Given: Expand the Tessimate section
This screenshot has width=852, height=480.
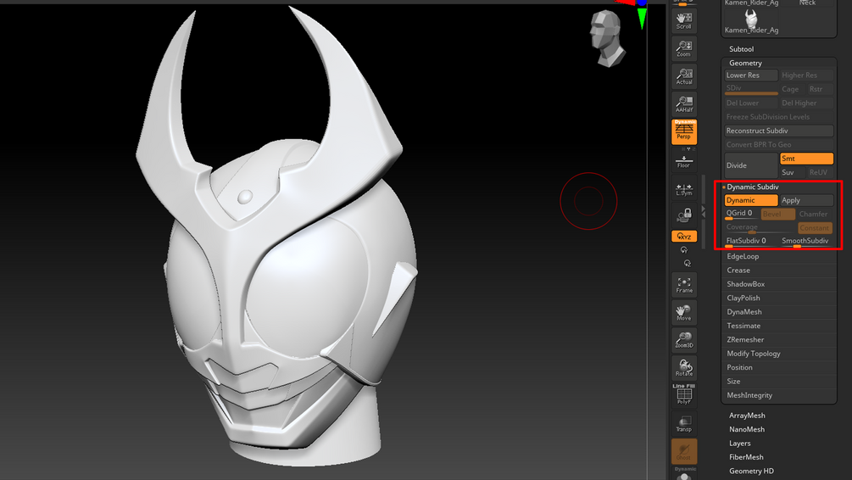Looking at the screenshot, I should [743, 326].
